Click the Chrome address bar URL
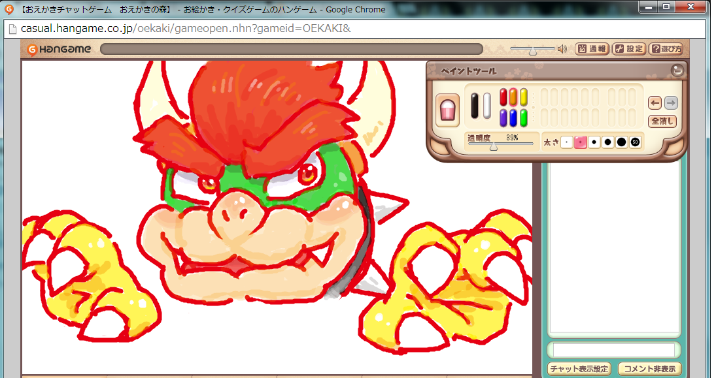 point(186,28)
